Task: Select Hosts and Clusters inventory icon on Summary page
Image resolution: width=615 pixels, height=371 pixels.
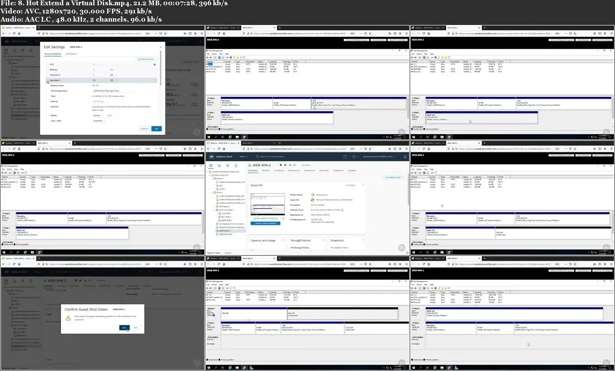Action: [x=211, y=165]
